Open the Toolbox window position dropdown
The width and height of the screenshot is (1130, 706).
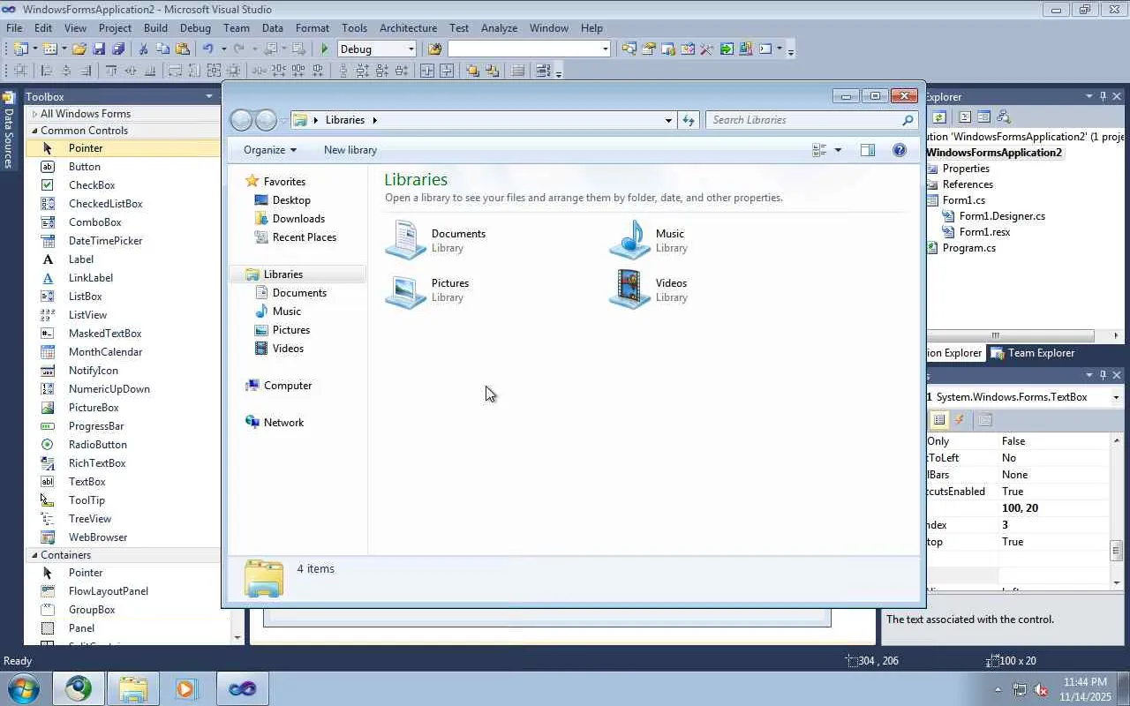click(x=209, y=96)
